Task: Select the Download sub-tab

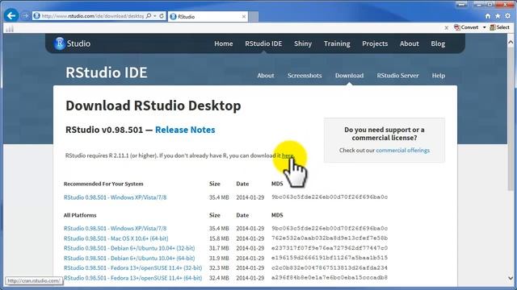Action: pos(349,75)
